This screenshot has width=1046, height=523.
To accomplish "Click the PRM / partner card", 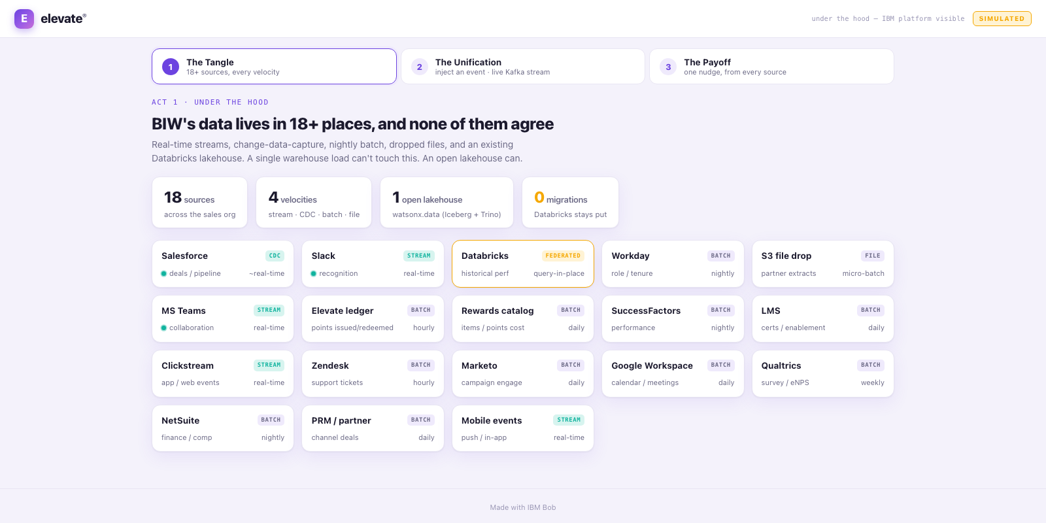I will (373, 428).
